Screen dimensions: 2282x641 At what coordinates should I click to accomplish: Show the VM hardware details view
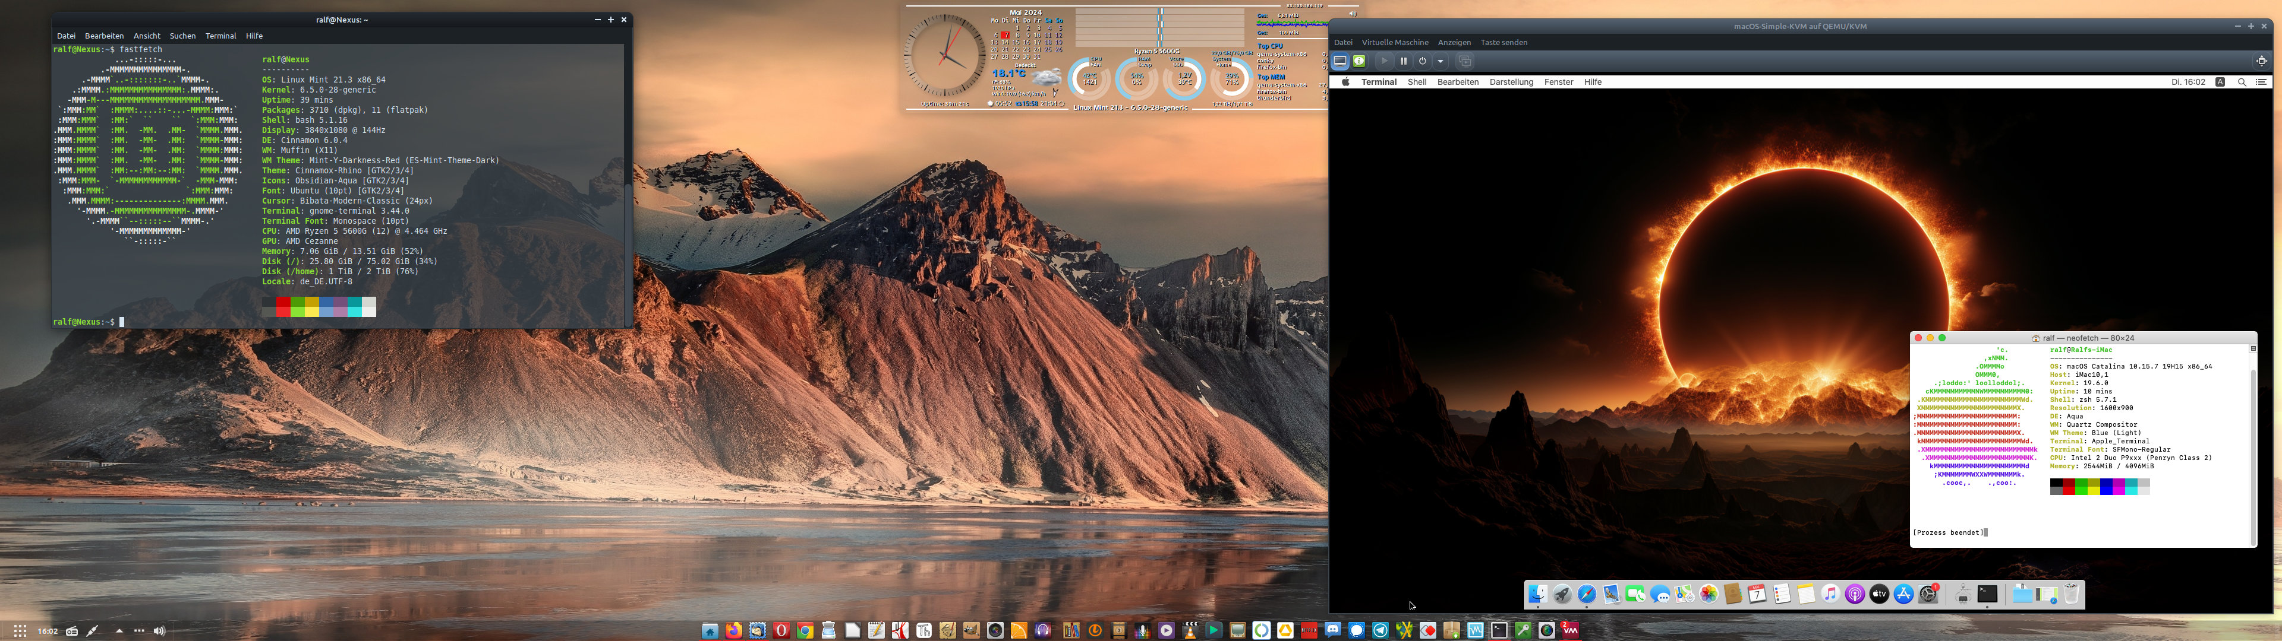(x=1359, y=61)
